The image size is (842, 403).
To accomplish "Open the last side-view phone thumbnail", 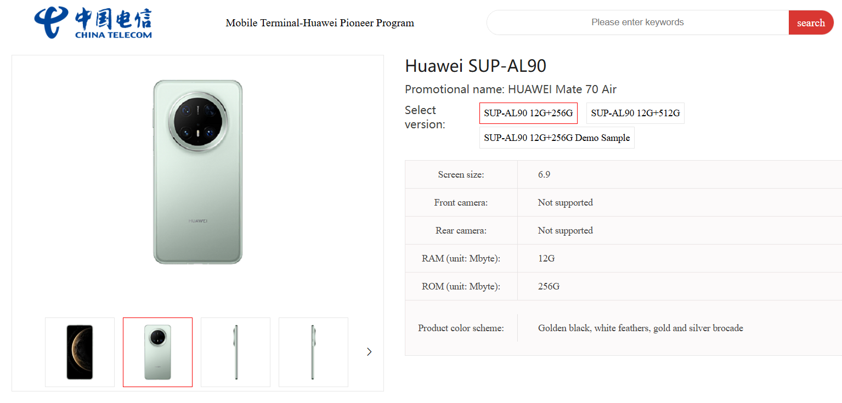I will 313,351.
